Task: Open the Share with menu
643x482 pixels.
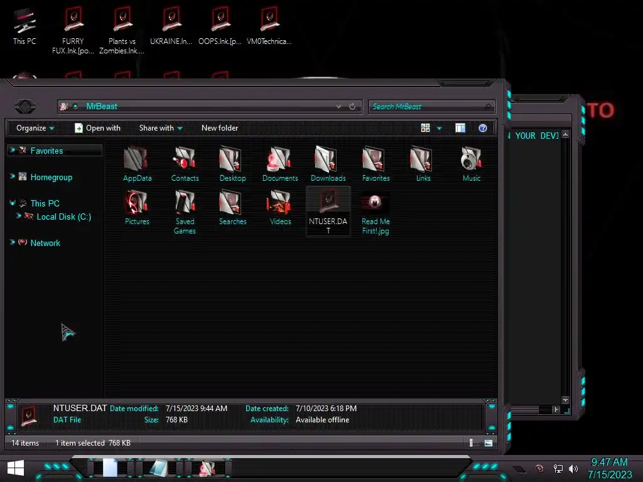Action: coord(161,128)
